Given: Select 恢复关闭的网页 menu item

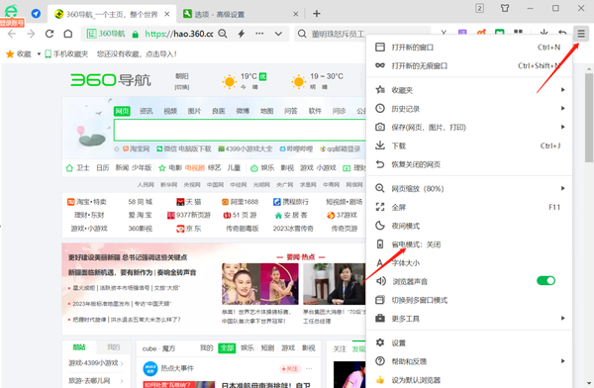Looking at the screenshot, I should coord(469,164).
